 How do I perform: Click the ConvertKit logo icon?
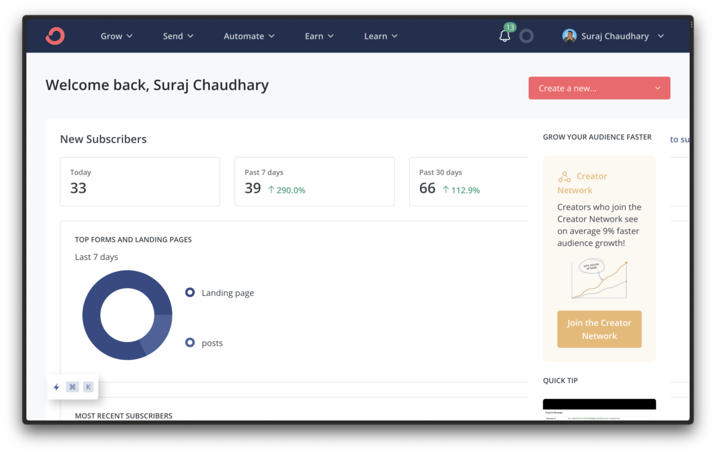click(55, 36)
